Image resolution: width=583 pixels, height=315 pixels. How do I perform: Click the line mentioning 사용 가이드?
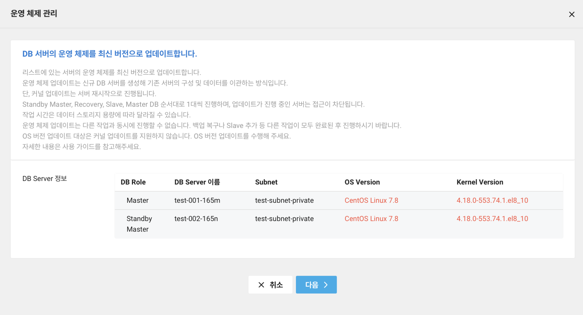coord(82,147)
